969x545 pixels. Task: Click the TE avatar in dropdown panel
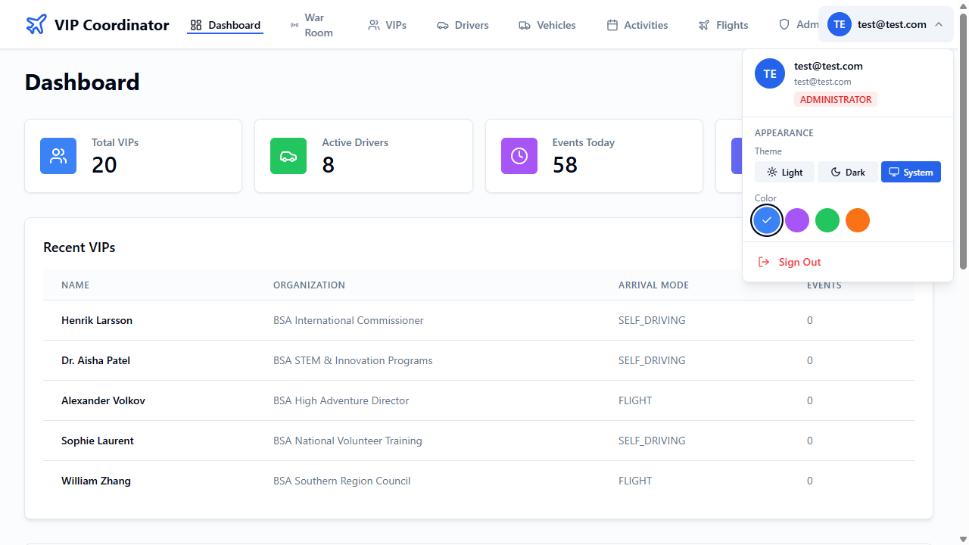[x=770, y=73]
